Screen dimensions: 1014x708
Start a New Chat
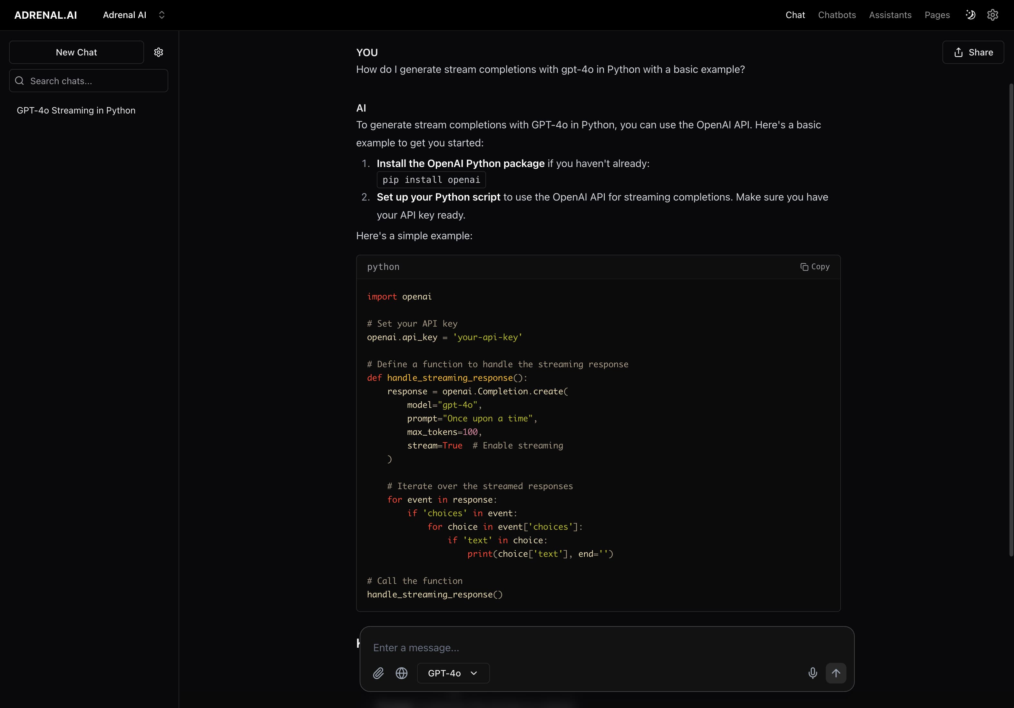(x=76, y=52)
